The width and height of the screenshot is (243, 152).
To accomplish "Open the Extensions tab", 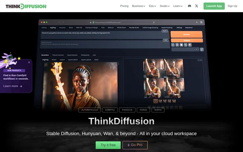I will coord(189,28).
